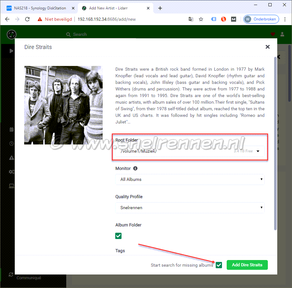
Task: Click the Add Dire Straits button
Action: (247, 265)
